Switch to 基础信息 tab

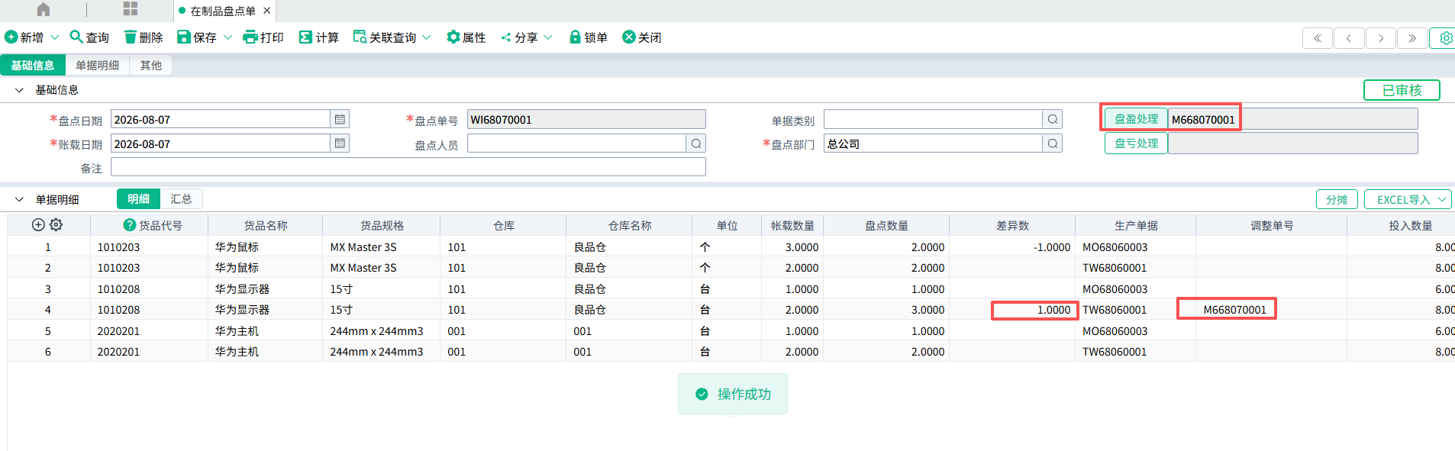click(x=33, y=66)
